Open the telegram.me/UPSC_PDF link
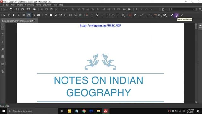202x114 pixels. point(100,25)
